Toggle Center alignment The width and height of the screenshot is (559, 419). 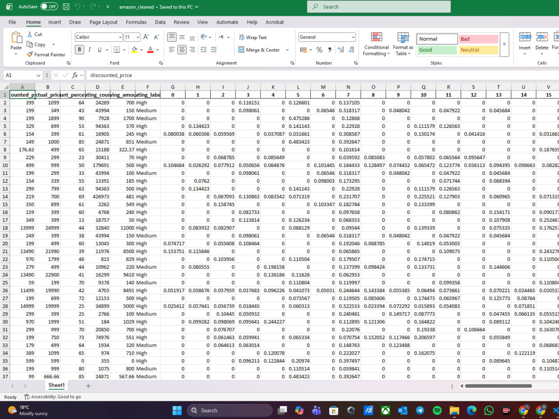coord(182,50)
